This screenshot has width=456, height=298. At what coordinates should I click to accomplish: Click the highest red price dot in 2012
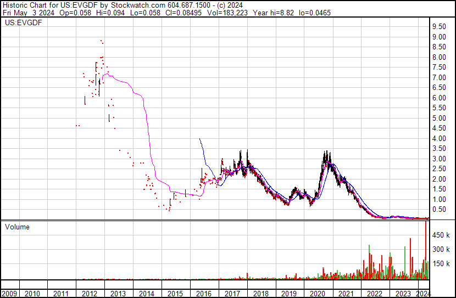click(101, 41)
